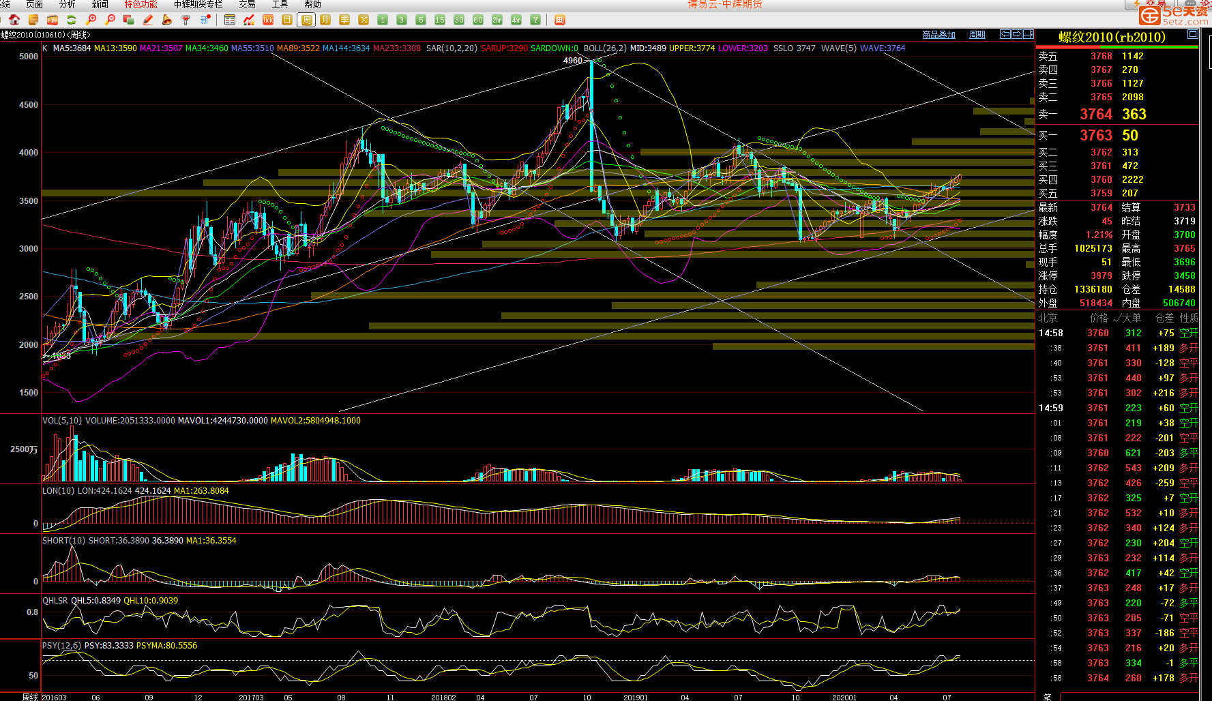Click the red-green buy/sell ratio bar

tap(1117, 48)
